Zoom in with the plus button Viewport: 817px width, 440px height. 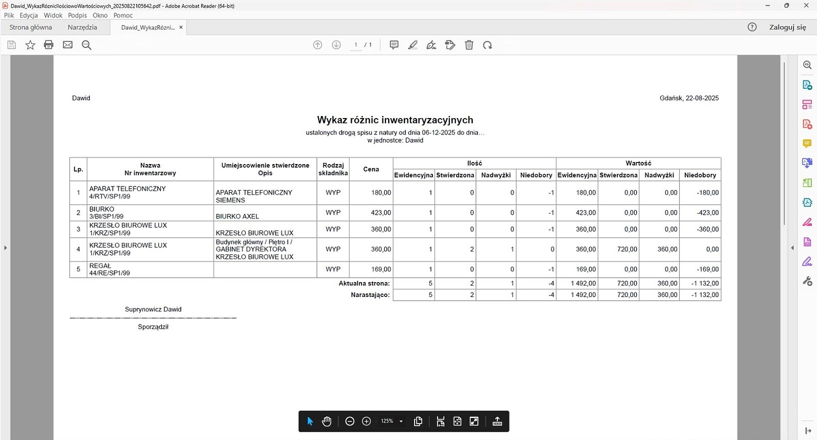(366, 421)
